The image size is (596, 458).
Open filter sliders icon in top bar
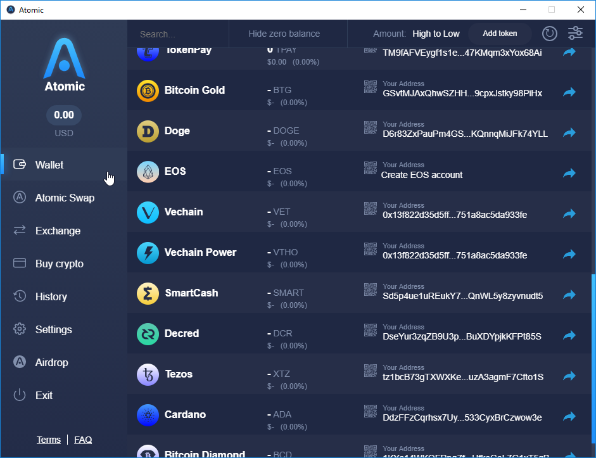click(x=575, y=34)
